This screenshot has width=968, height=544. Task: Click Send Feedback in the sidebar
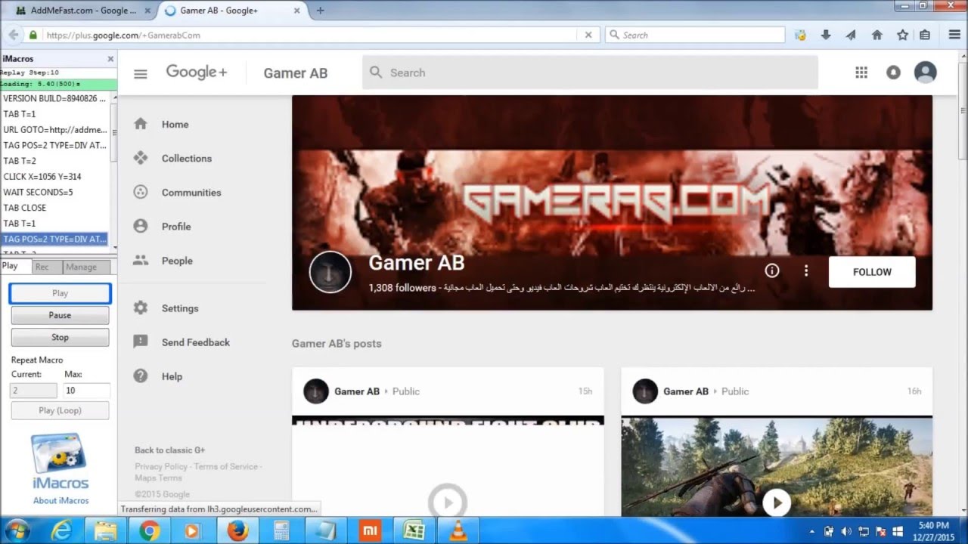[195, 342]
